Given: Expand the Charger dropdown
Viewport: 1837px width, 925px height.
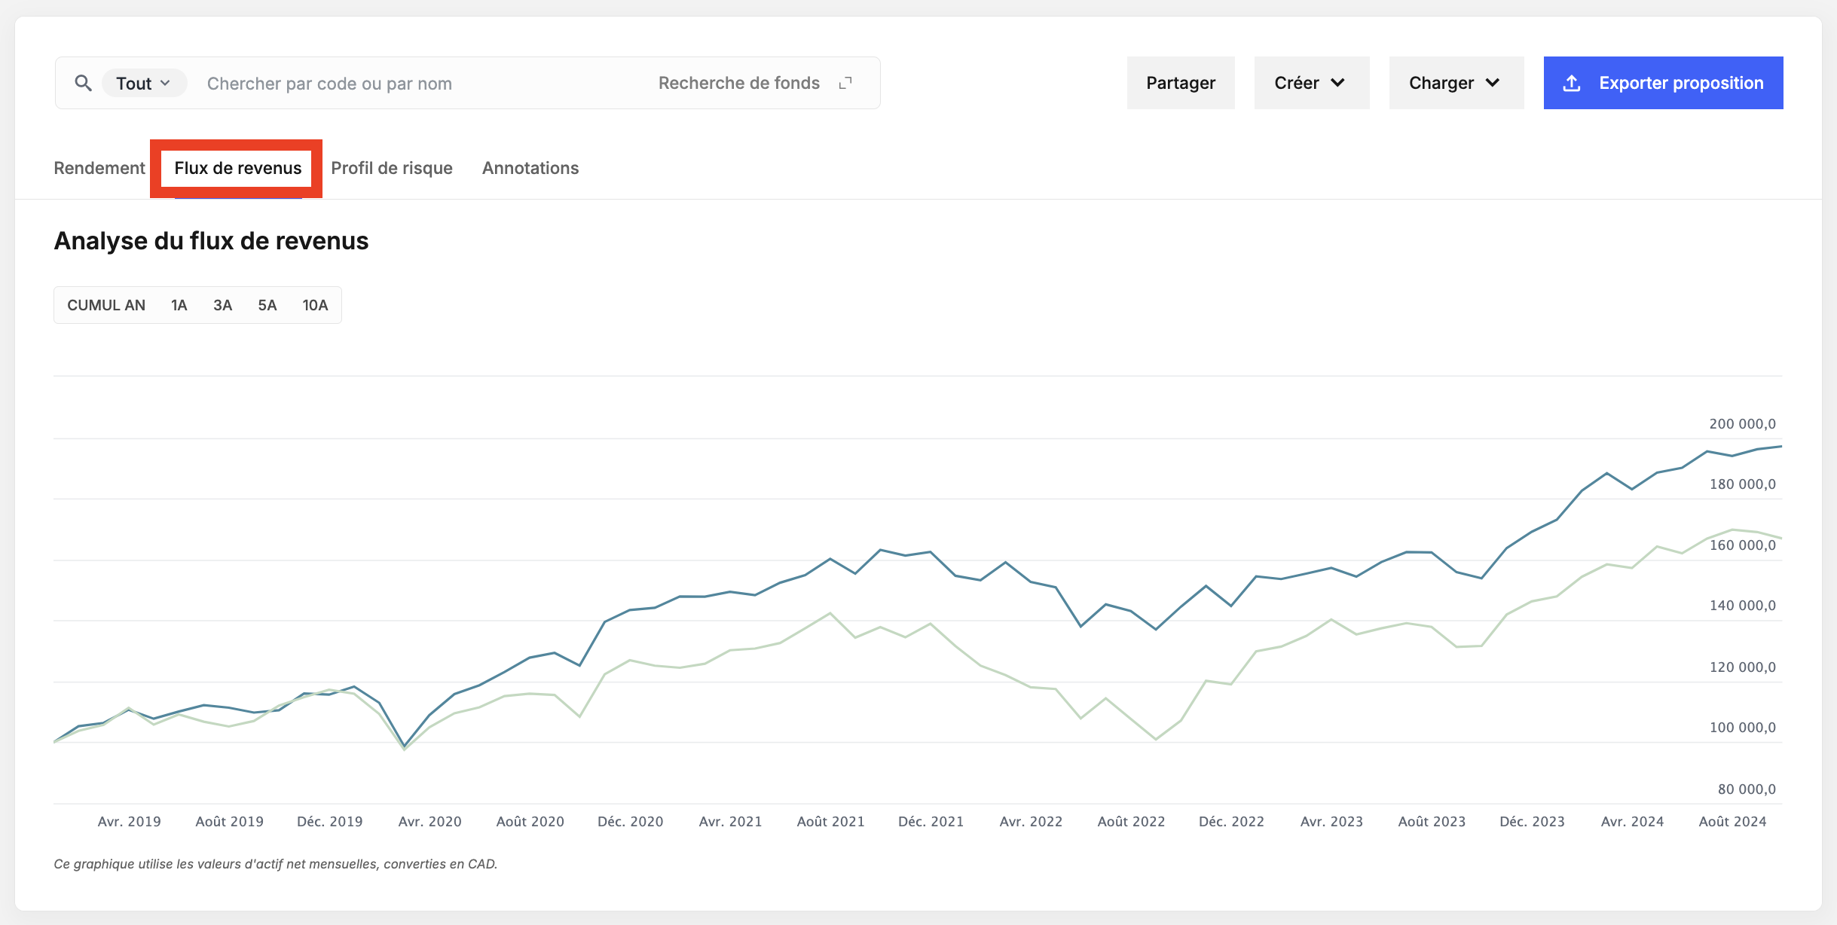Looking at the screenshot, I should (x=1456, y=83).
